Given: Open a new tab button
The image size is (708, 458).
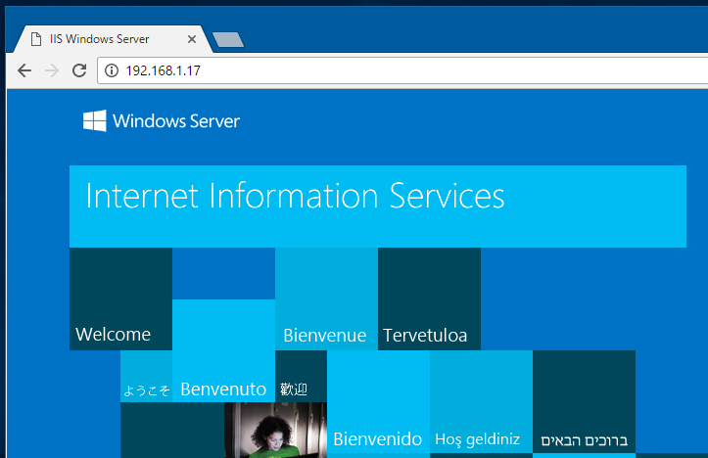Looking at the screenshot, I should (x=228, y=40).
